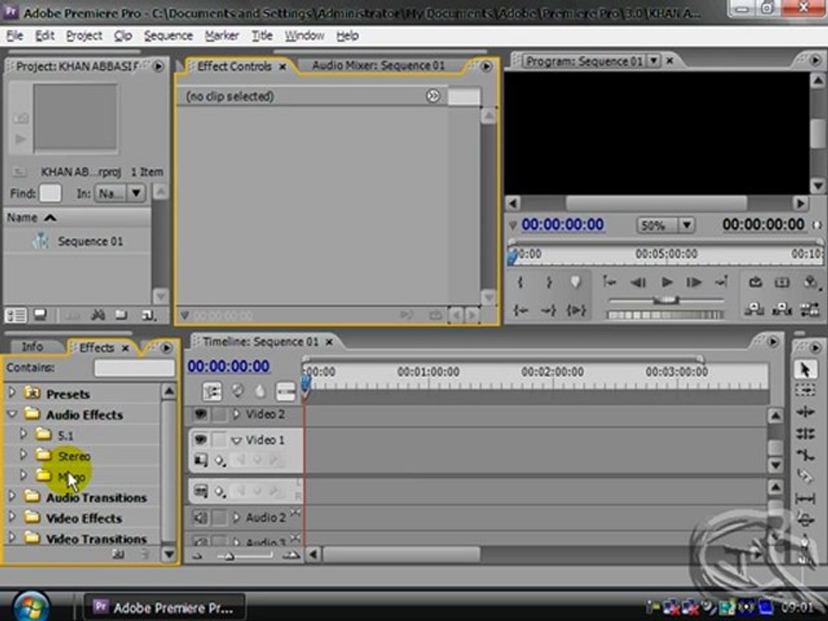
Task: Click Go to Out Point button
Action: coord(549,310)
